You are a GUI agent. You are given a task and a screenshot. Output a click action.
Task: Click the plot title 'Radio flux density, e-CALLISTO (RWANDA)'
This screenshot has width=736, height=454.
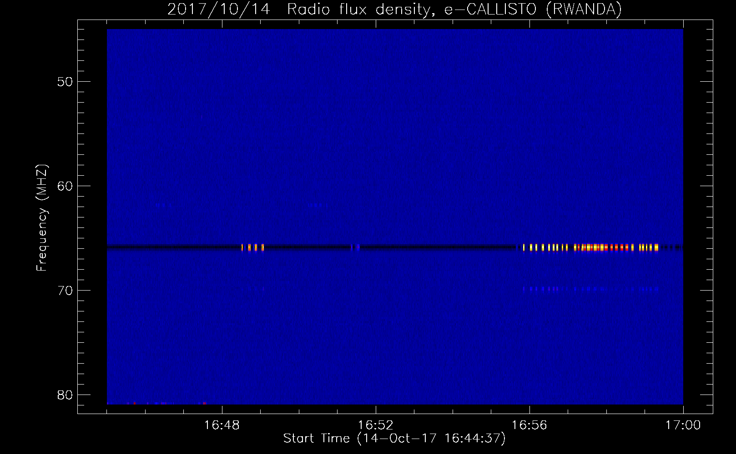[454, 9]
